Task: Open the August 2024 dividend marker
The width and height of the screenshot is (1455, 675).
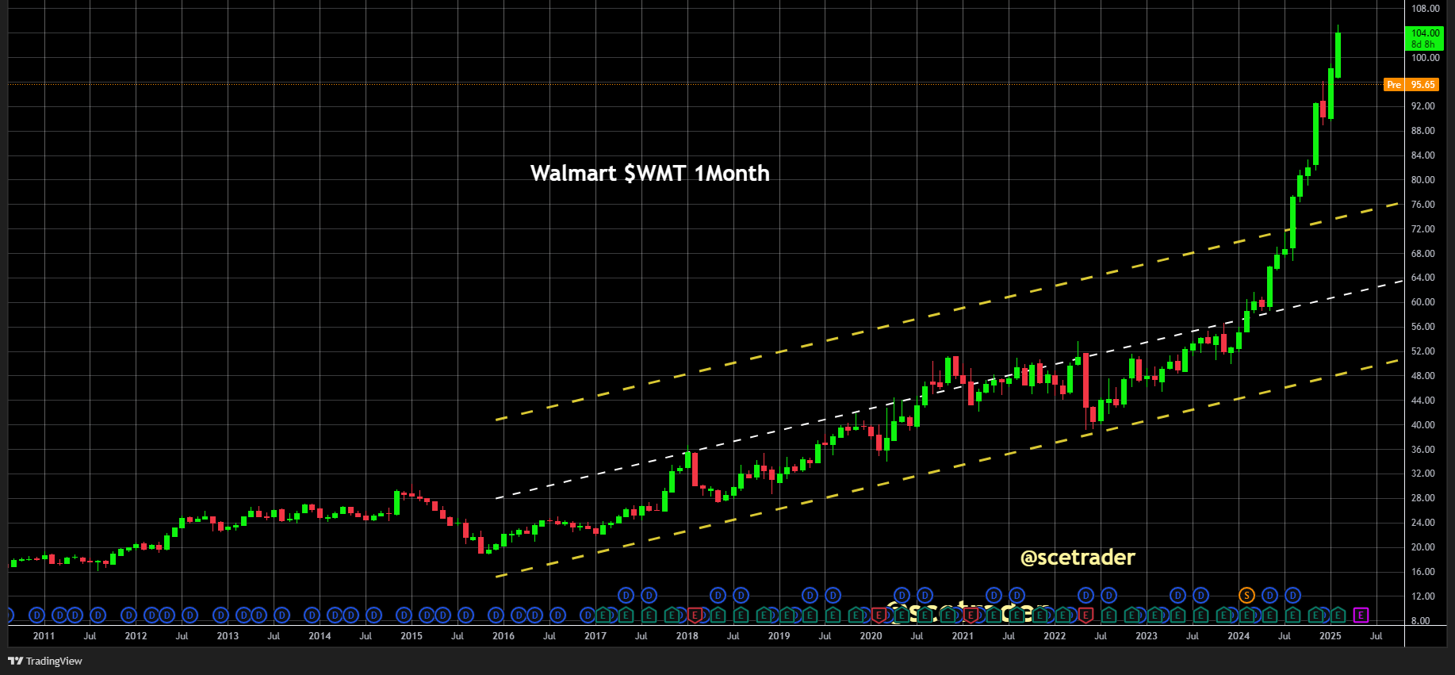Action: pos(1292,595)
